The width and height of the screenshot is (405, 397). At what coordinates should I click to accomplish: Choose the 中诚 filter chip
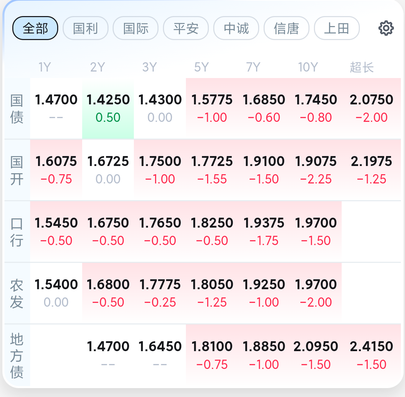(236, 28)
